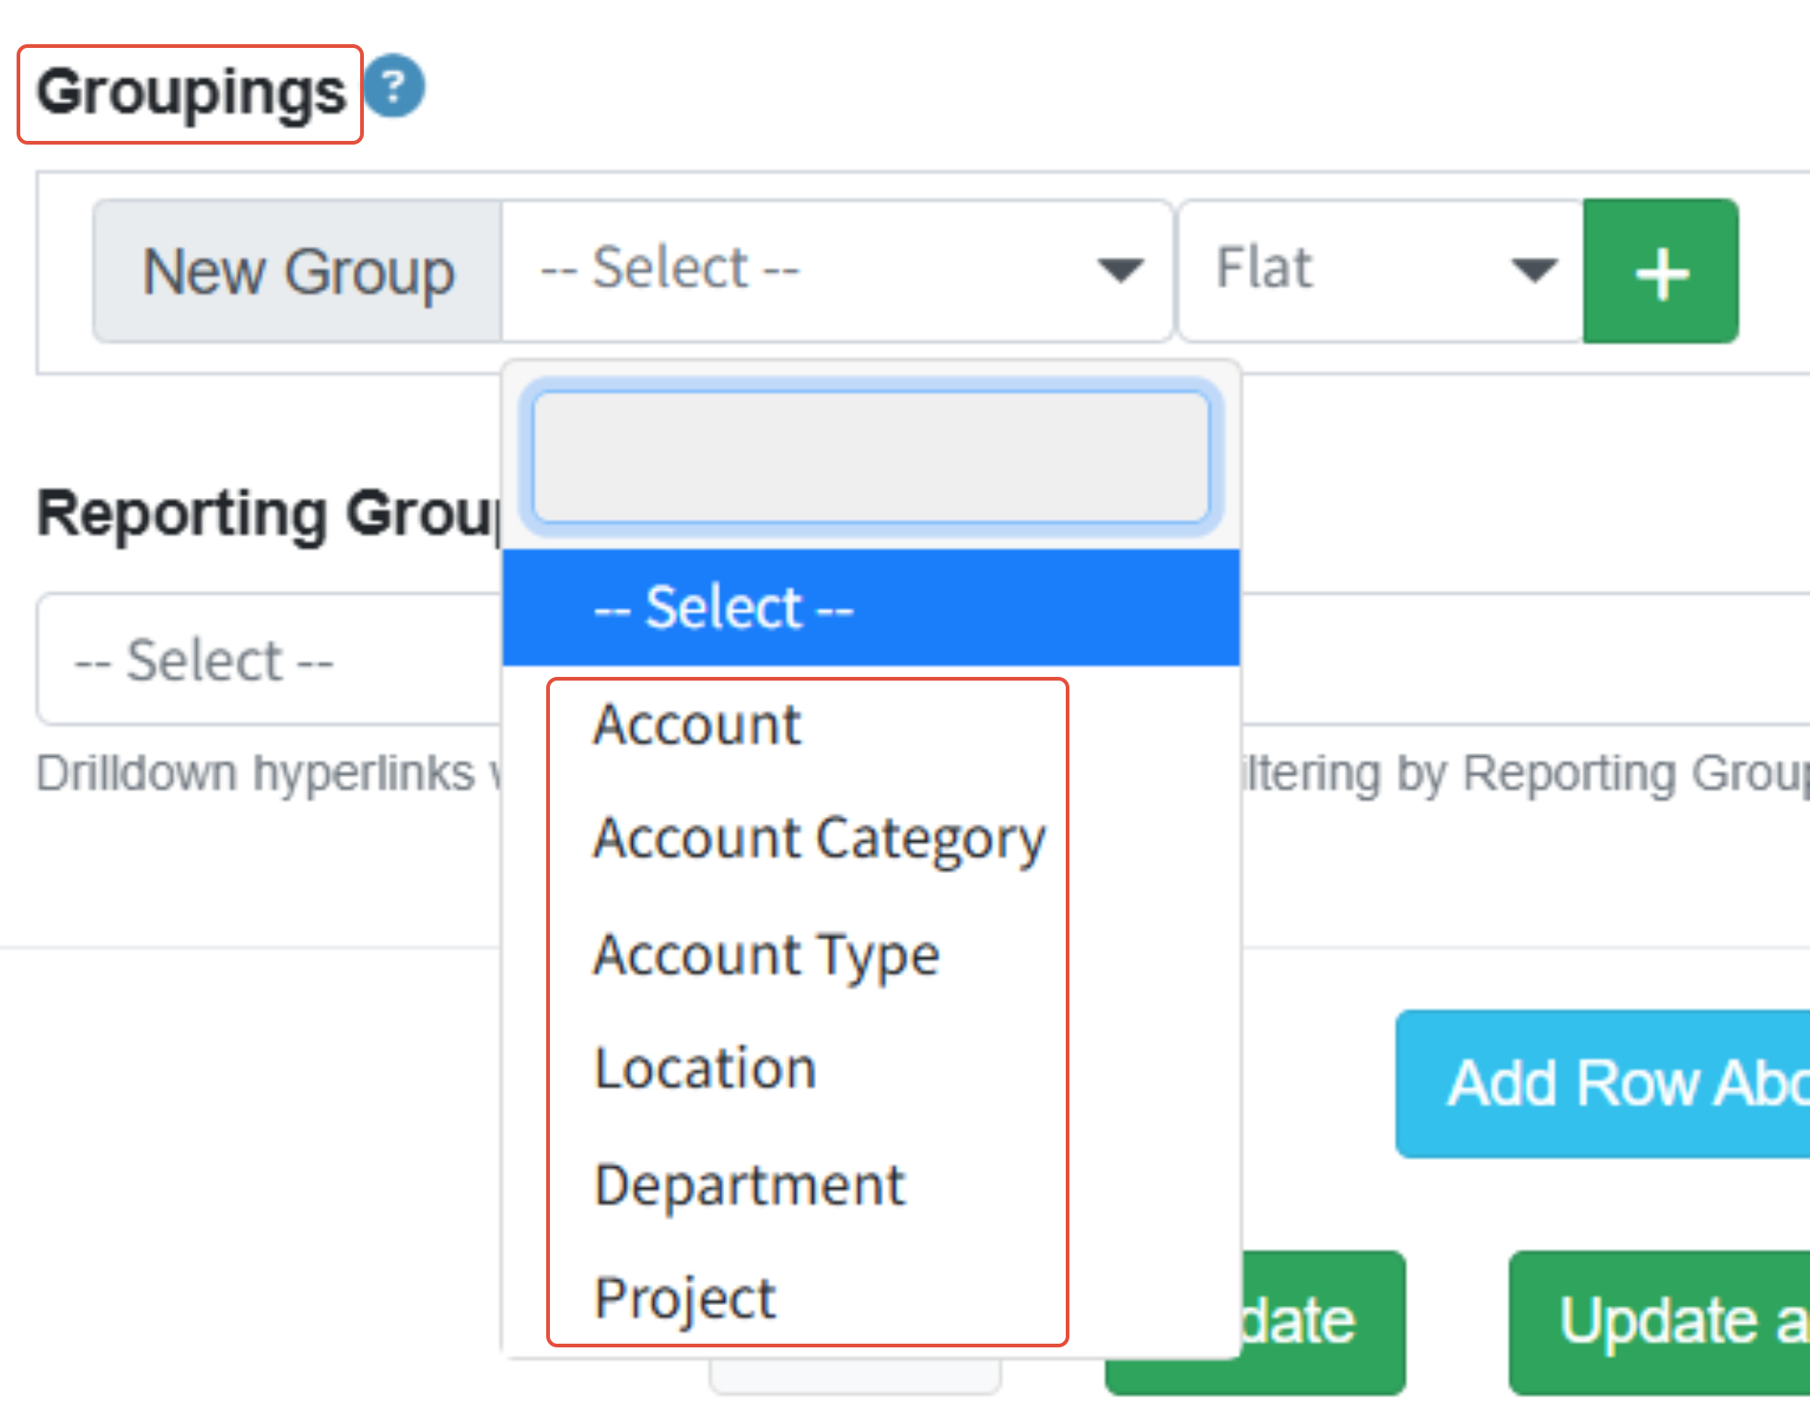Screen dimensions: 1810x1410
Task: Select Account Category option
Action: (x=819, y=839)
